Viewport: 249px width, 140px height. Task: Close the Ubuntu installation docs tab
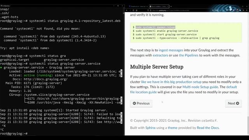coord(168,7)
